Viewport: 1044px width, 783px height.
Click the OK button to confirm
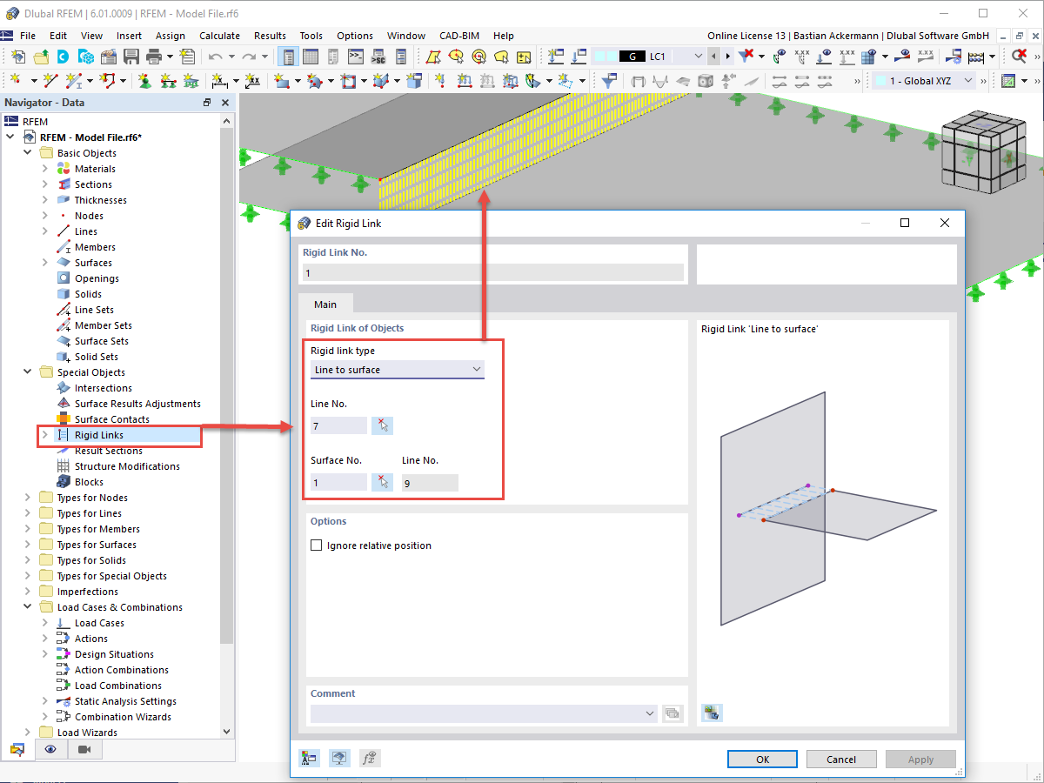(762, 759)
